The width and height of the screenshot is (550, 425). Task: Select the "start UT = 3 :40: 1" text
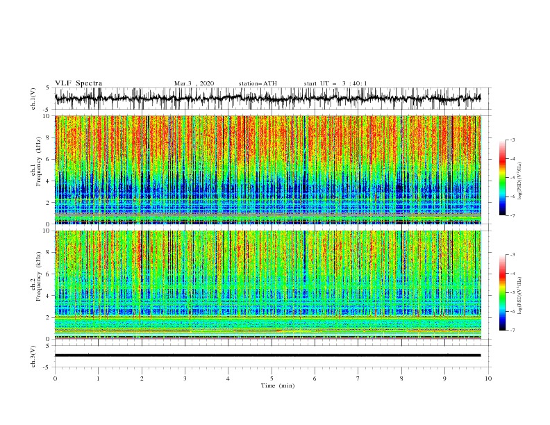(335, 83)
